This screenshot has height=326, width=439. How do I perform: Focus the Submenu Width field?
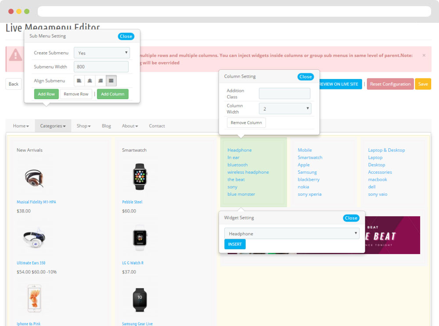(x=101, y=67)
